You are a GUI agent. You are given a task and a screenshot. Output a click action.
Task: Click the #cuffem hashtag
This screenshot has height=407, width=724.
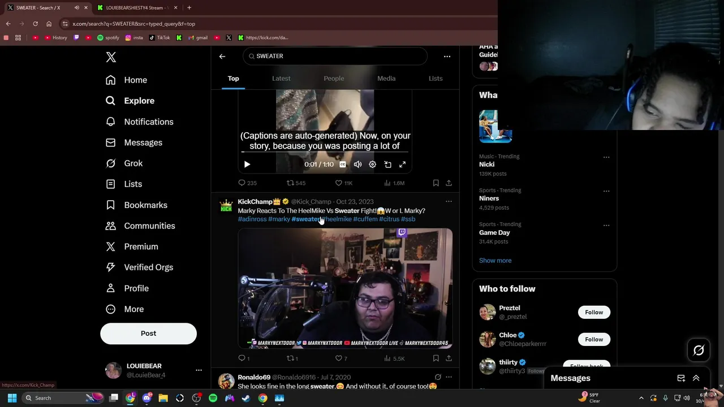365,219
